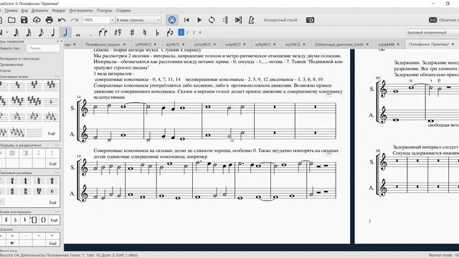Viewport: 459px width, 258px height.
Task: Select the whole note duration
Action: click(78, 34)
